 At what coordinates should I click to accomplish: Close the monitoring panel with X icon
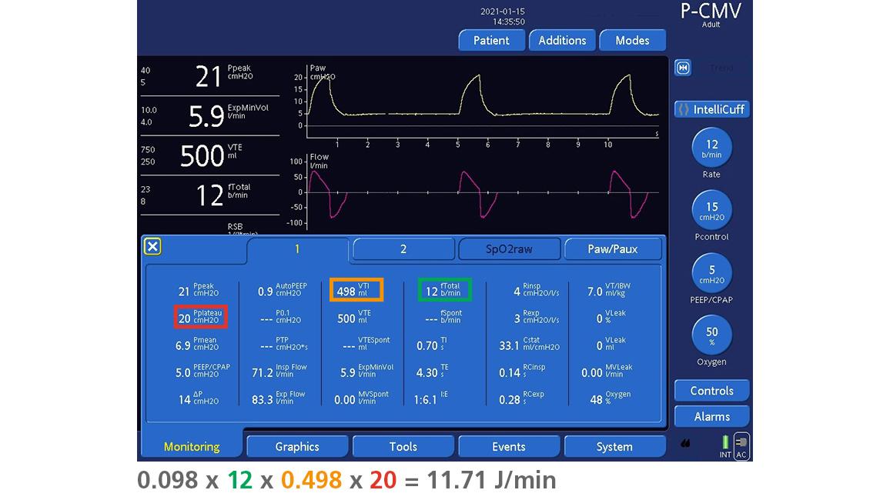[x=152, y=246]
